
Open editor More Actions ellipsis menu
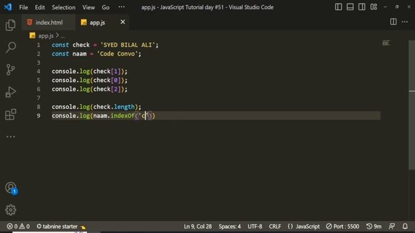(405, 22)
